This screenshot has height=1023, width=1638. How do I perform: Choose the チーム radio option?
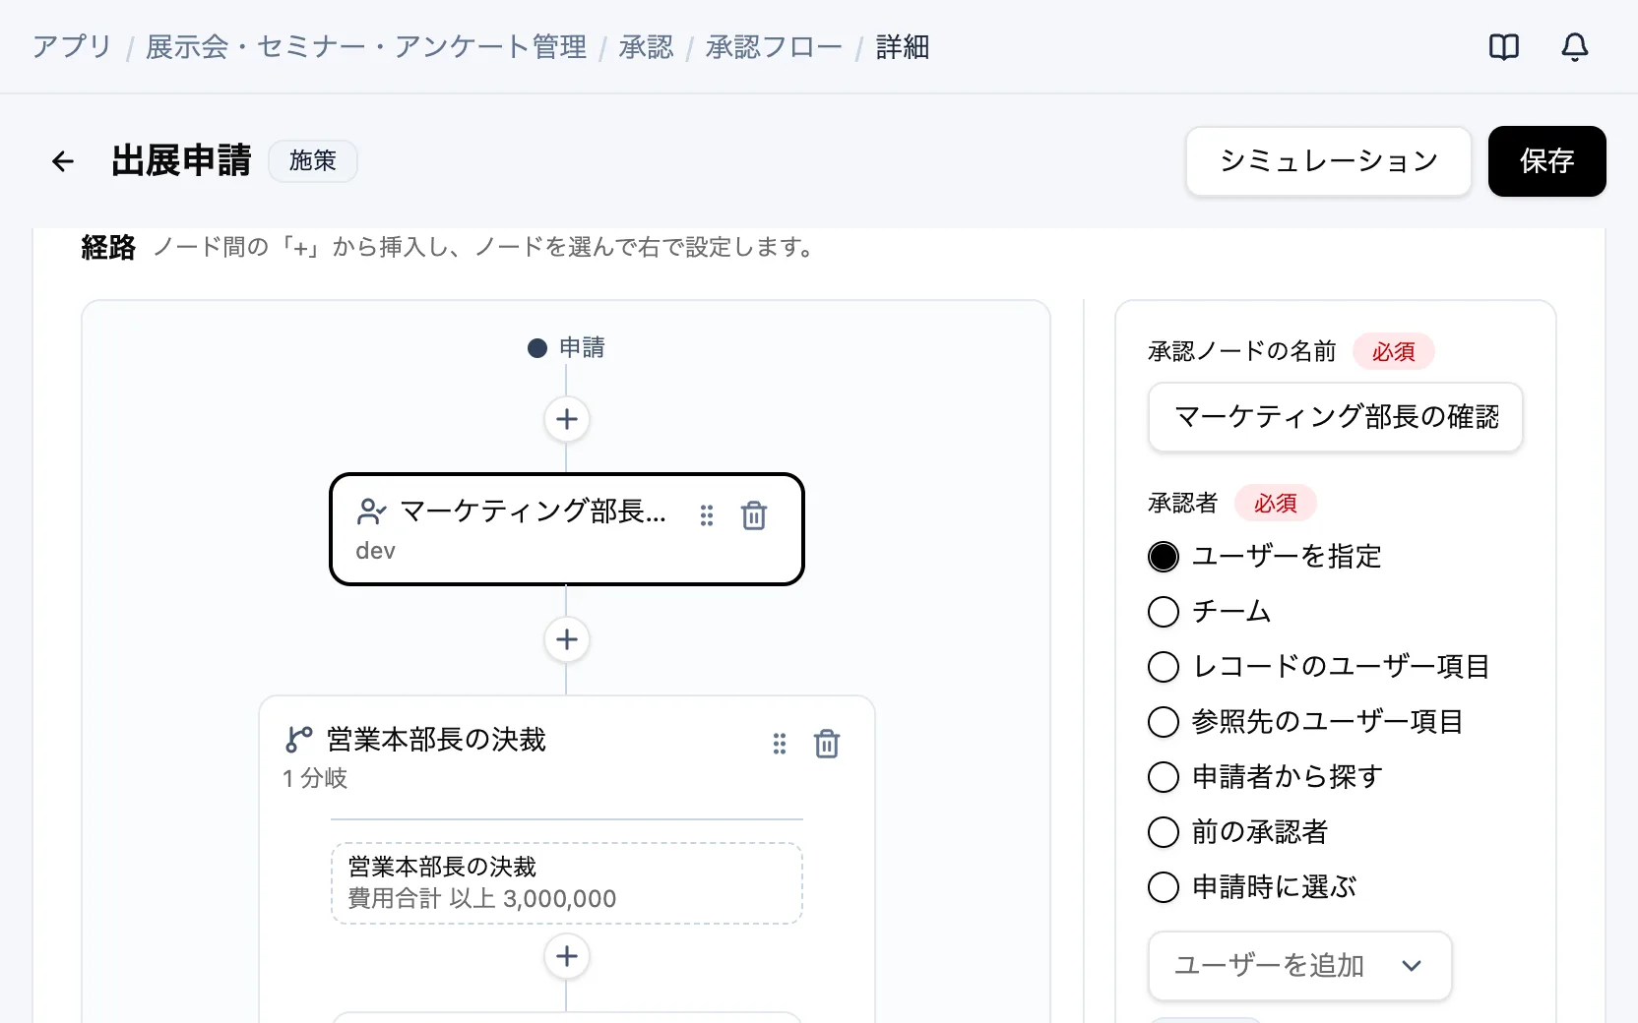coord(1164,612)
